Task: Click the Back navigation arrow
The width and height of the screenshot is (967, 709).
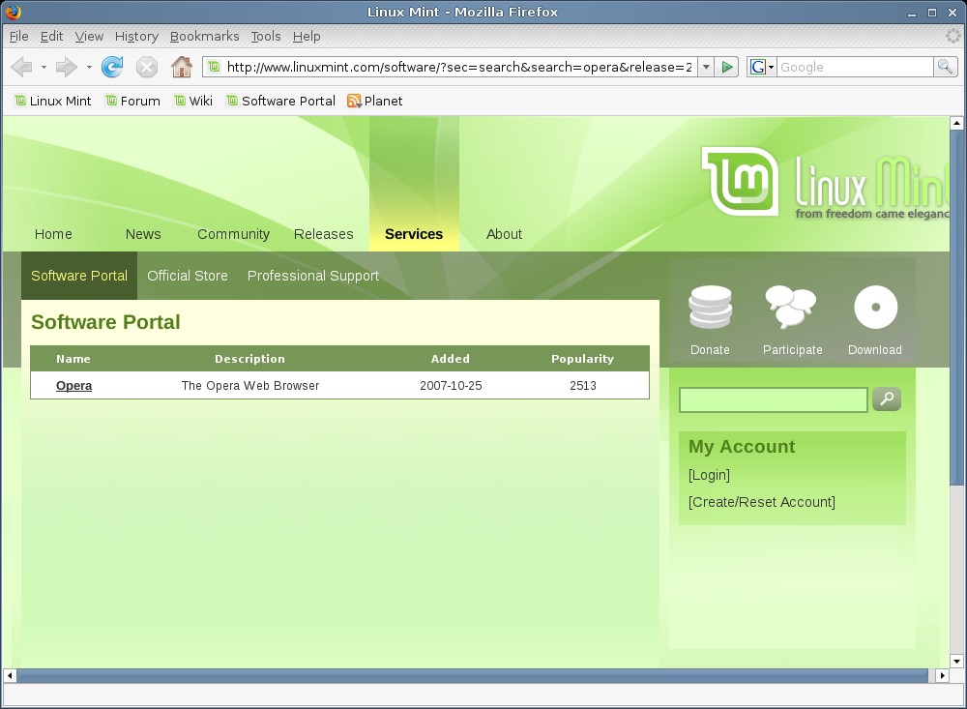Action: tap(21, 67)
